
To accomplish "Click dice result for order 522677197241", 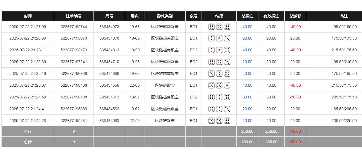I will (219, 62).
